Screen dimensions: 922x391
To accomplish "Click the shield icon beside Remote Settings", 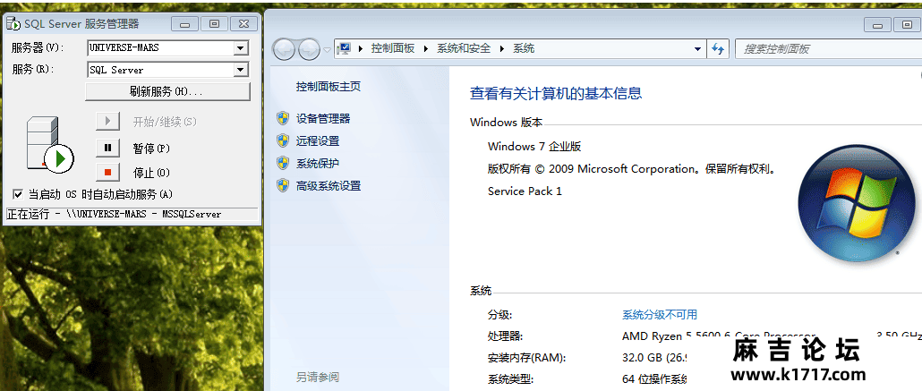I will [283, 140].
